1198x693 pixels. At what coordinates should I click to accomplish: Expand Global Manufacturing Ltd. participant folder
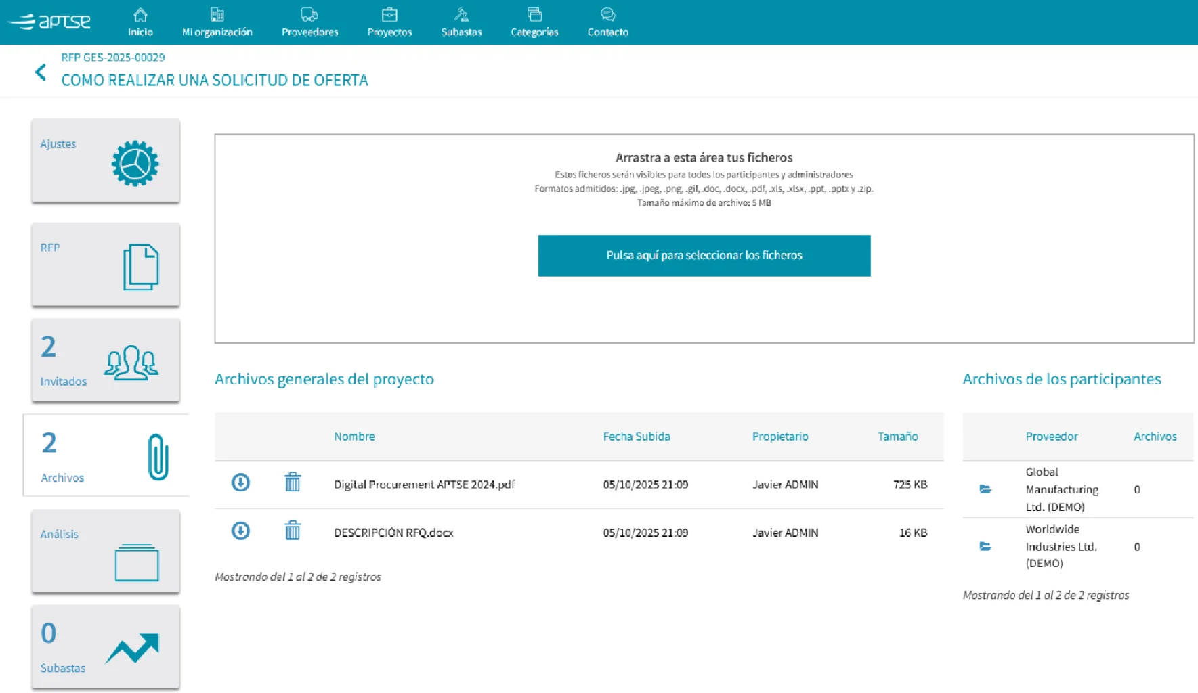[986, 489]
